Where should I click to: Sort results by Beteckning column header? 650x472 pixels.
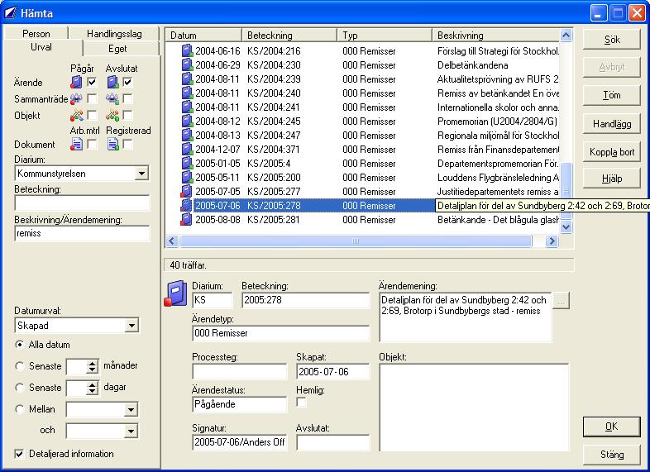[289, 36]
